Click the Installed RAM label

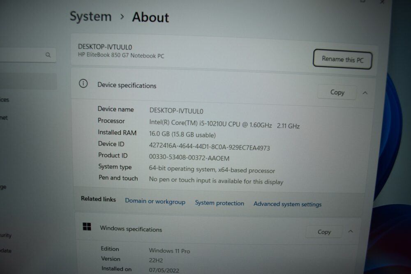(x=117, y=133)
